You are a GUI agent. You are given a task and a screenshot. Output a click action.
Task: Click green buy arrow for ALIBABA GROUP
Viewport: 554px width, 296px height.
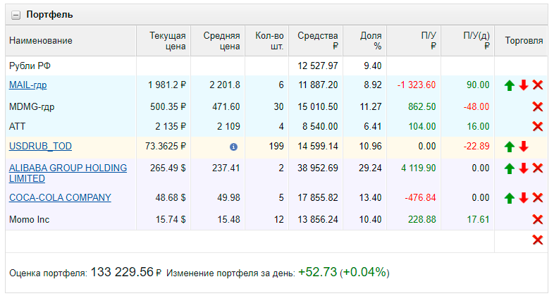pos(509,168)
